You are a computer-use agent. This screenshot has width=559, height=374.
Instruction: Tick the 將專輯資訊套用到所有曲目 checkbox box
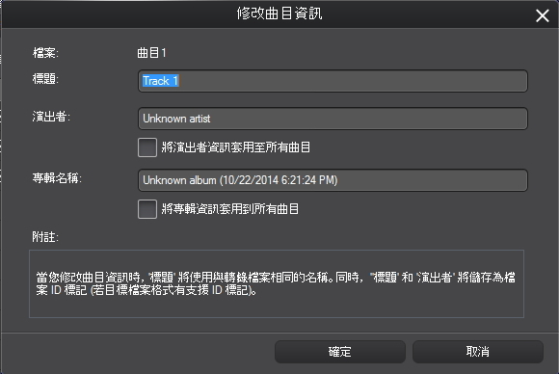(147, 209)
